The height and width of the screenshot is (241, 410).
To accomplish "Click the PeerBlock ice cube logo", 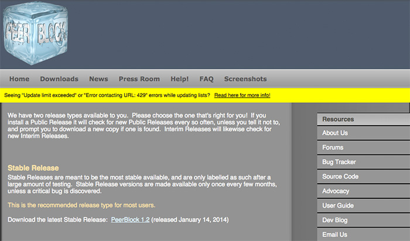I will (36, 33).
